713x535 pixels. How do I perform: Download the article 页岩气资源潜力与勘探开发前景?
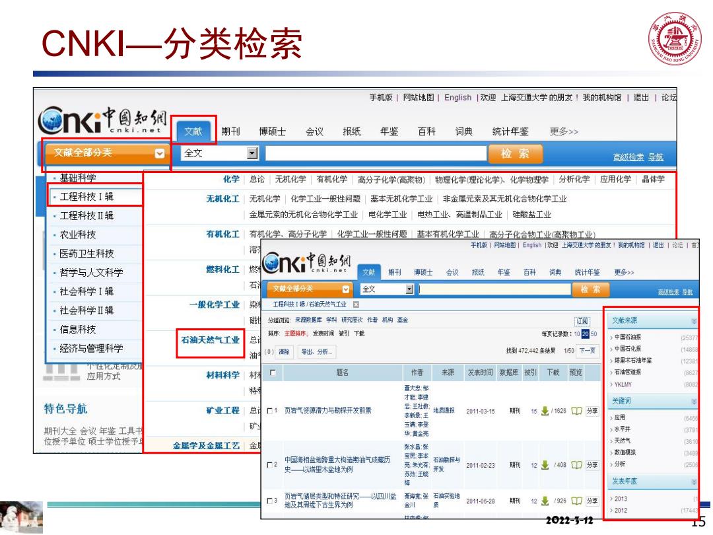click(545, 411)
